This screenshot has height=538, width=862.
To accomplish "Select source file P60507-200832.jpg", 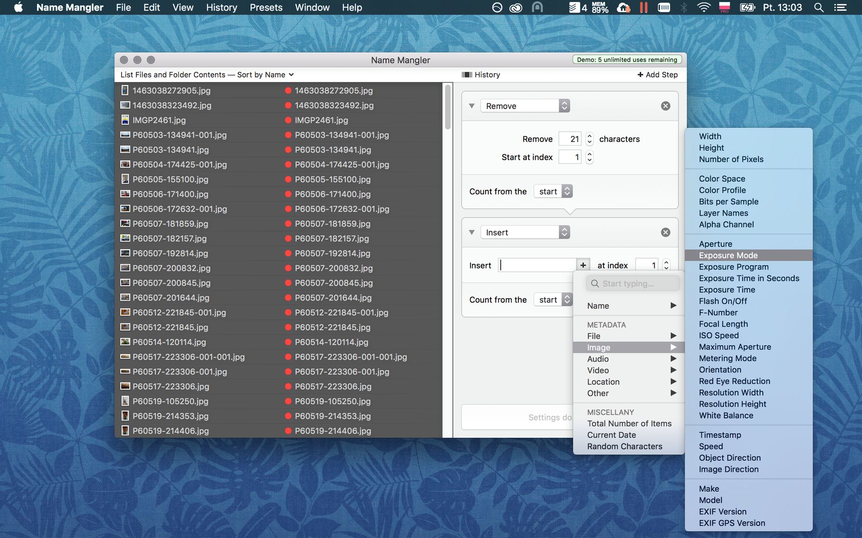I will pyautogui.click(x=171, y=268).
